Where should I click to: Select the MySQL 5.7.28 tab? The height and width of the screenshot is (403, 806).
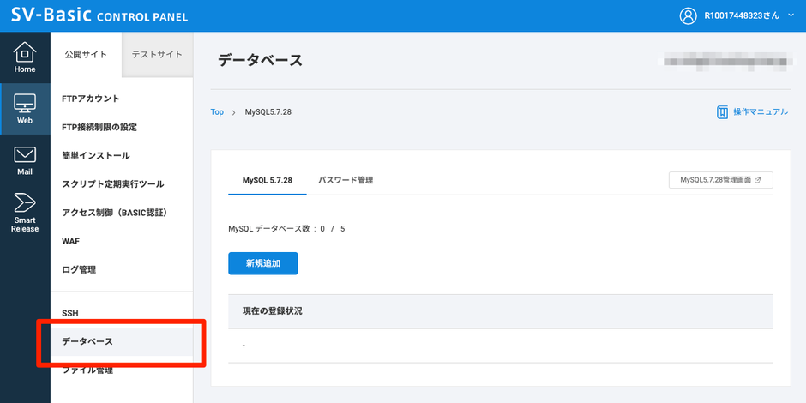click(x=268, y=180)
